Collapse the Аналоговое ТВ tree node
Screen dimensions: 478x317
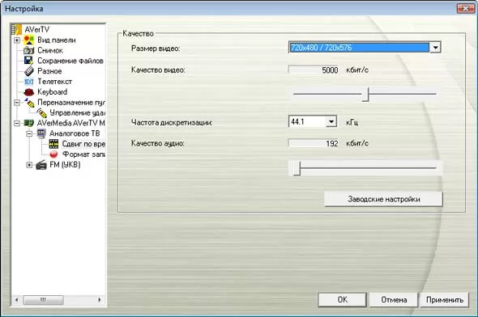point(29,133)
